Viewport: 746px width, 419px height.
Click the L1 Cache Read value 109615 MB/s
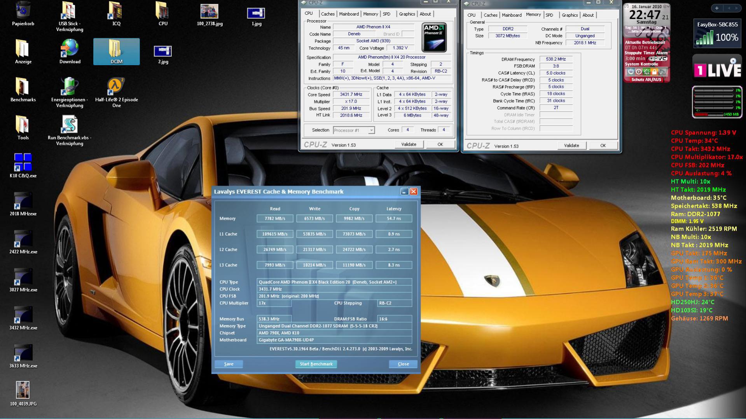coord(275,234)
